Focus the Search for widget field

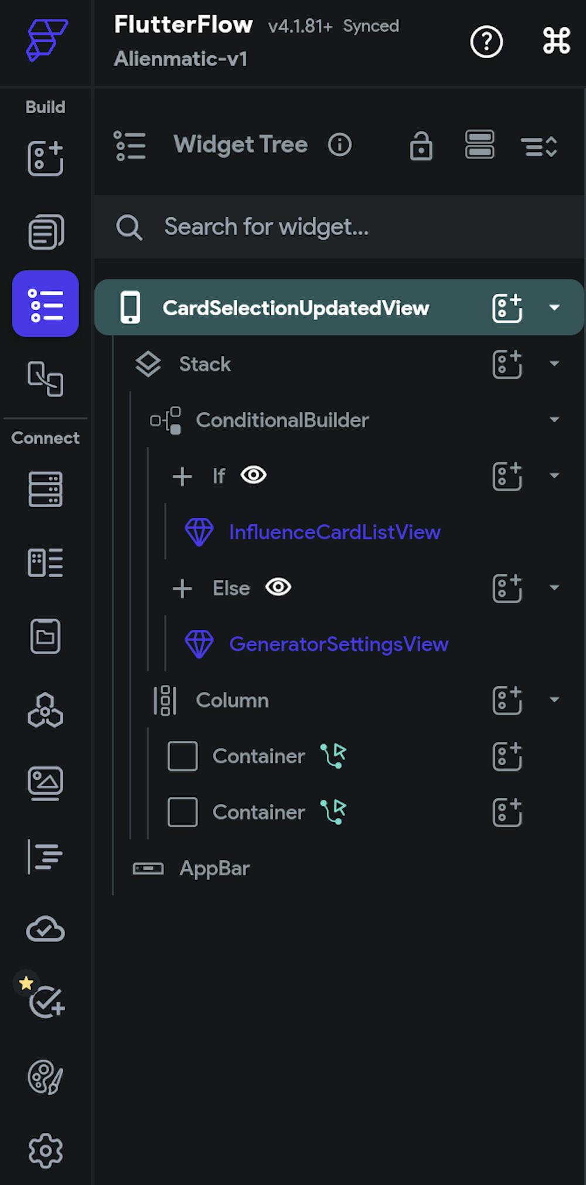coord(339,227)
